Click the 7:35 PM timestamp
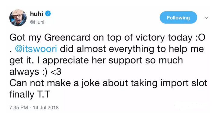This screenshot has height=113, width=218. click(19, 108)
